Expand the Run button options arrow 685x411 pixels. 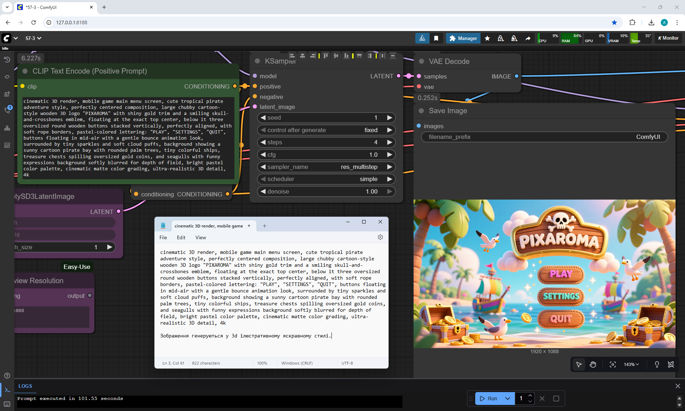[507, 399]
